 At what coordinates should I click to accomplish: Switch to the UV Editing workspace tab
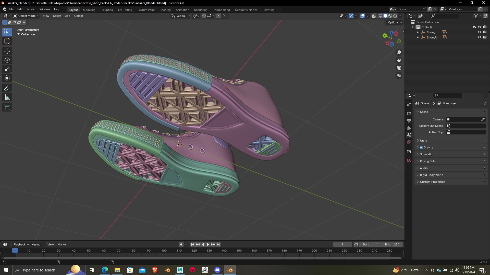coord(125,10)
